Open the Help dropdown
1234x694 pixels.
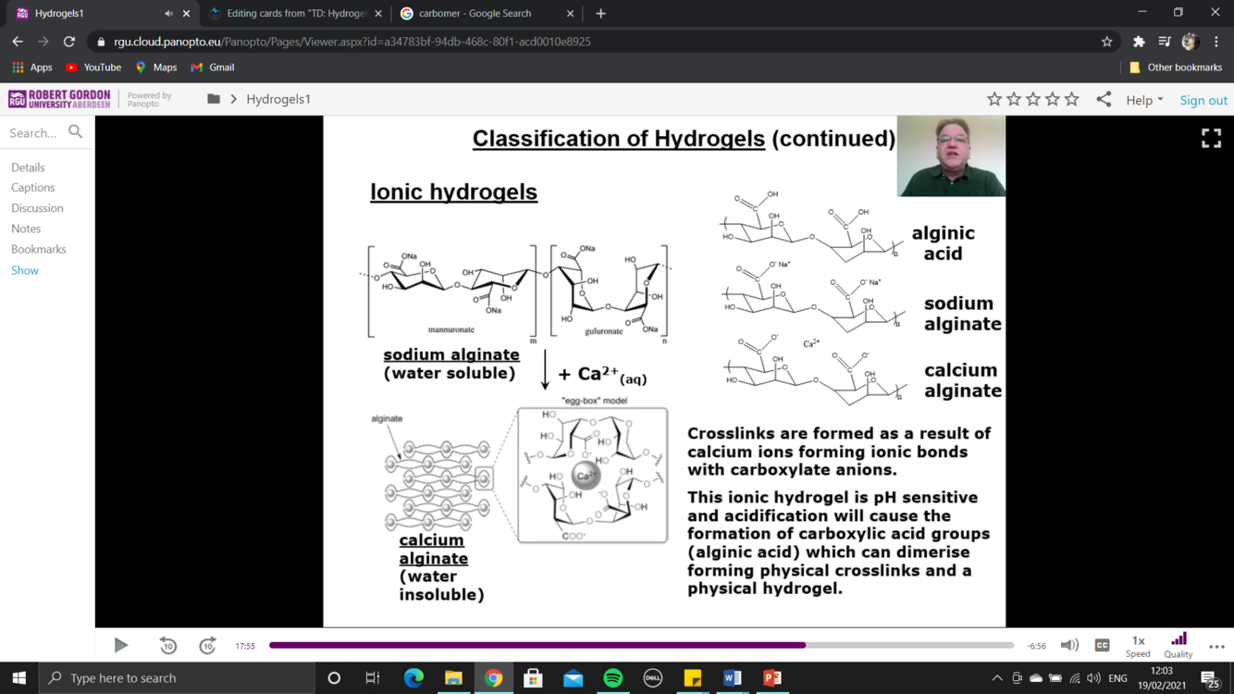[1144, 100]
